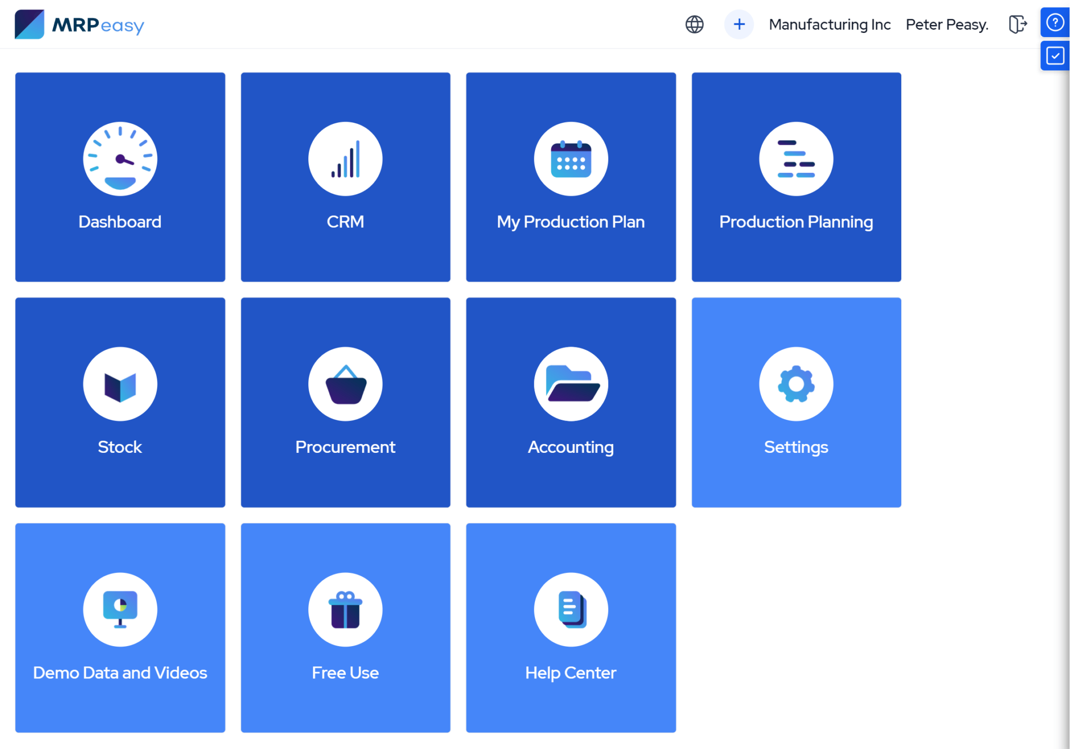The image size is (1070, 749).
Task: Open the Dashboard gauge icon
Action: pos(120,159)
